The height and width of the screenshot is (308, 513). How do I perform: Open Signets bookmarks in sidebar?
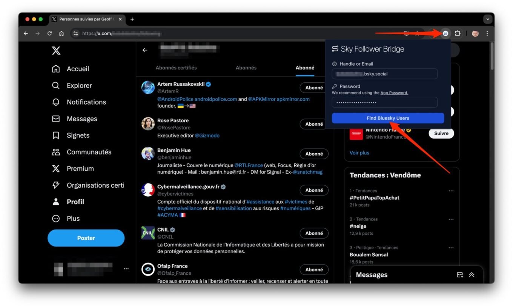click(71, 135)
